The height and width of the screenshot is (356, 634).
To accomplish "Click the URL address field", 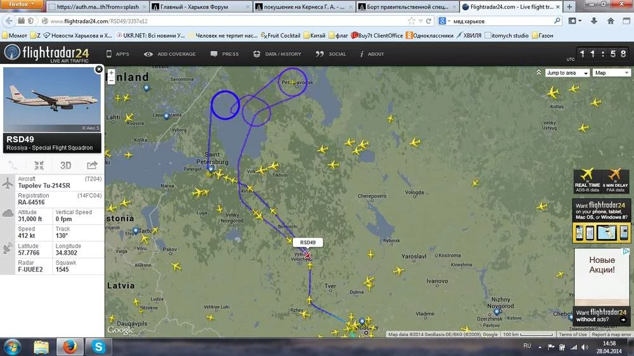I will [226, 21].
